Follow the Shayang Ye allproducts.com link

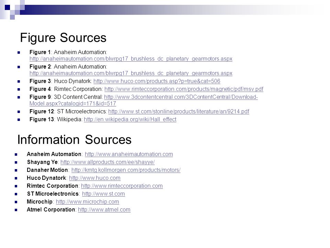(x=108, y=162)
